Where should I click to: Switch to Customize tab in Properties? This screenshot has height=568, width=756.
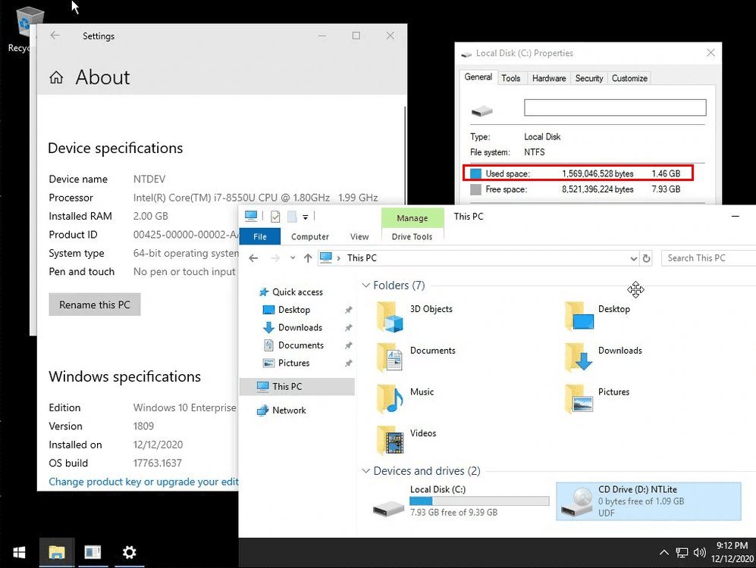point(629,78)
